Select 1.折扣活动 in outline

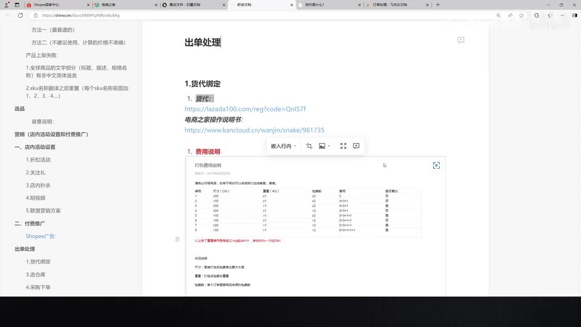click(x=38, y=160)
